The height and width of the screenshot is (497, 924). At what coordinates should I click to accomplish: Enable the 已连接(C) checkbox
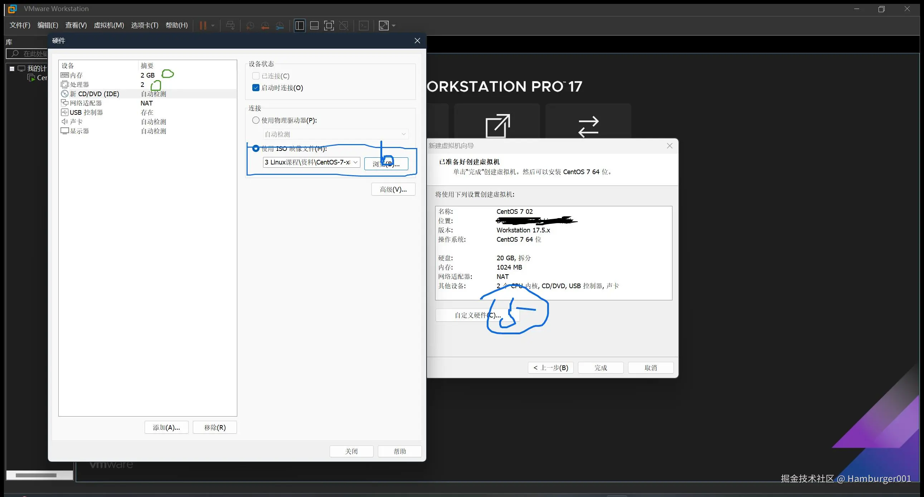pos(256,75)
